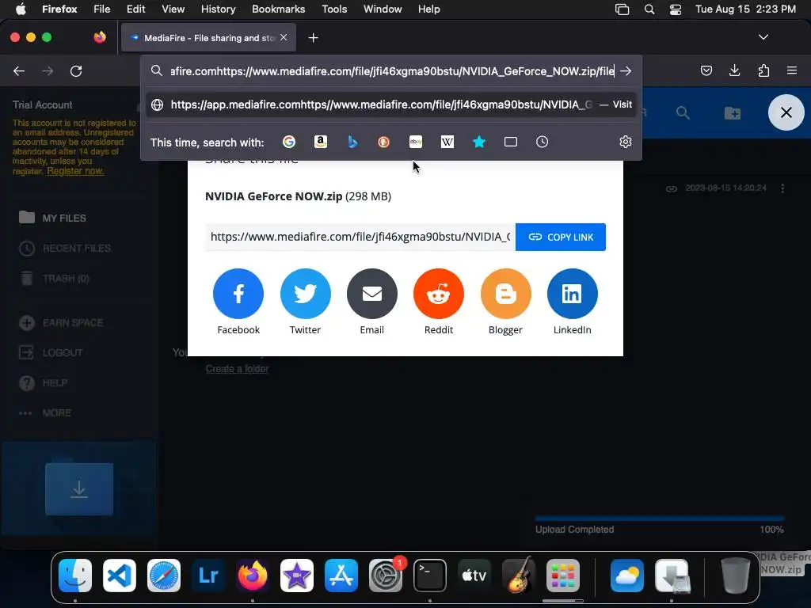Open Firefox downloads panel
Viewport: 811px width, 608px height.
coord(734,70)
